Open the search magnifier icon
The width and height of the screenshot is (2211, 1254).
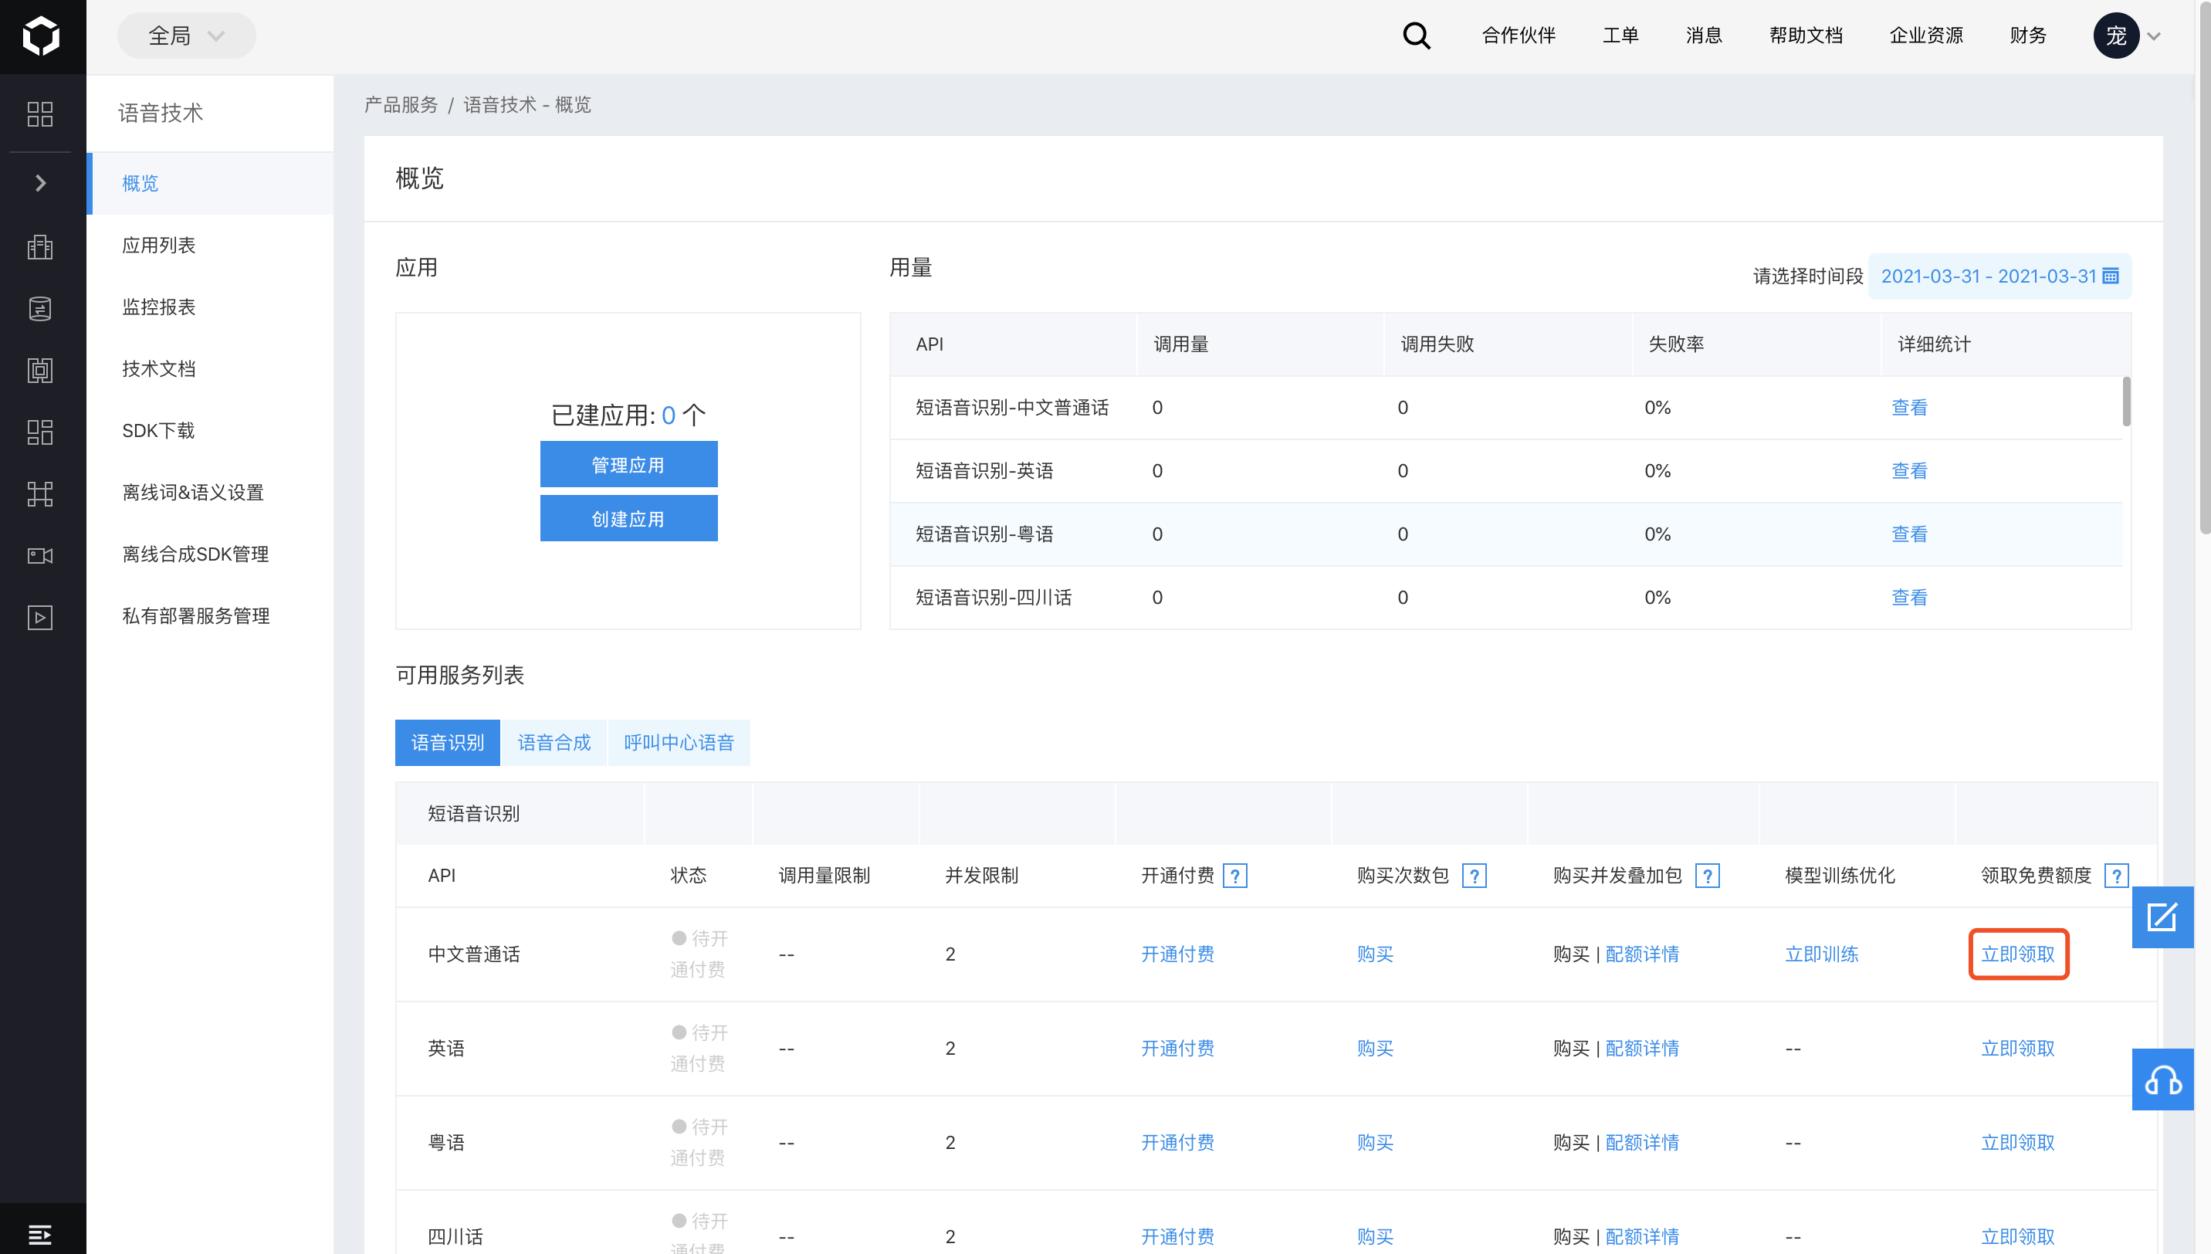click(1417, 36)
